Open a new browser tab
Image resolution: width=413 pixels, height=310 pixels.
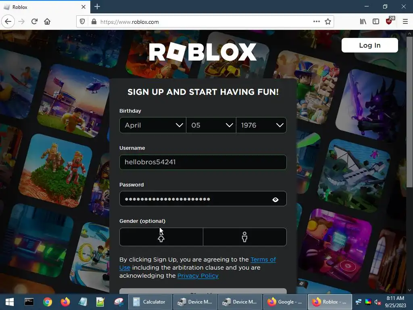coord(97,6)
